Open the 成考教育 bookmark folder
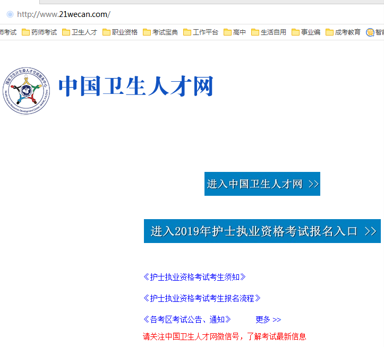 [x=343, y=32]
